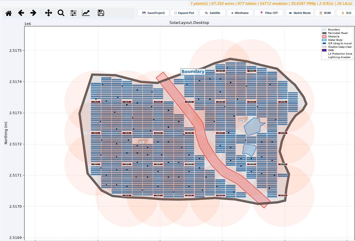Click the Obstacle legend swatch
This screenshot has height=241, width=355.
324,36
